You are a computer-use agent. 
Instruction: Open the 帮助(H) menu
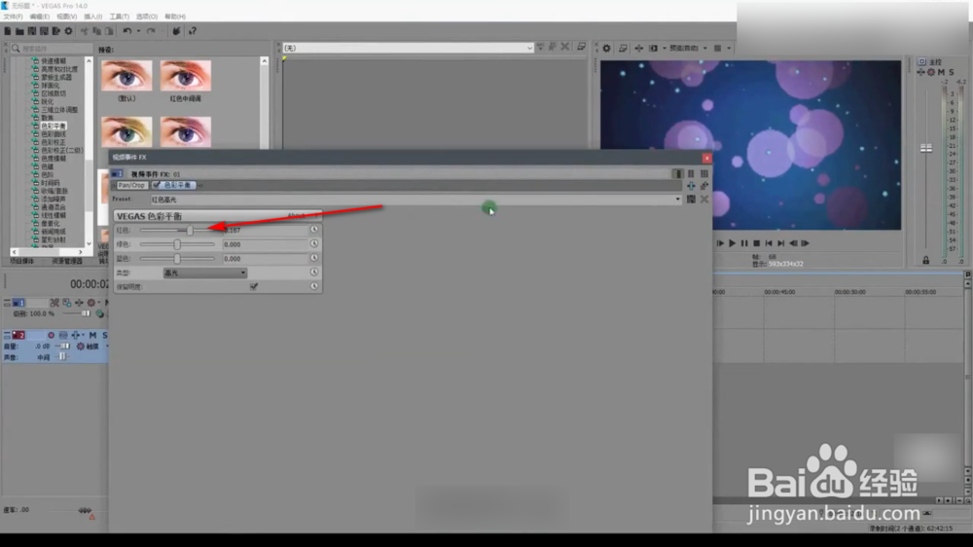tap(175, 17)
